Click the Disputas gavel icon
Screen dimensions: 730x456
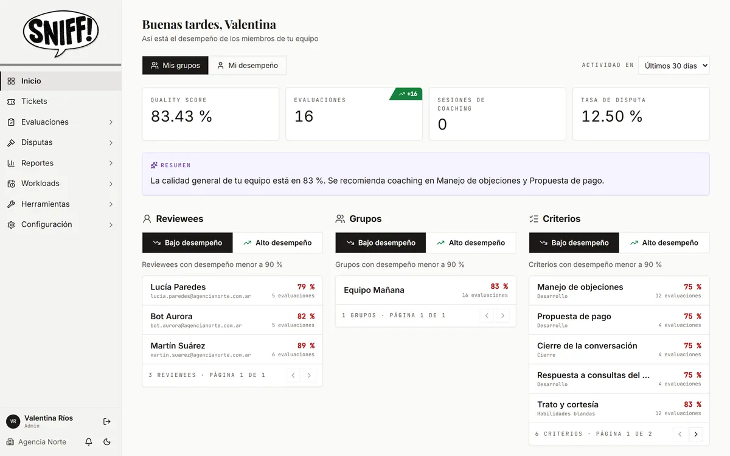tap(11, 143)
